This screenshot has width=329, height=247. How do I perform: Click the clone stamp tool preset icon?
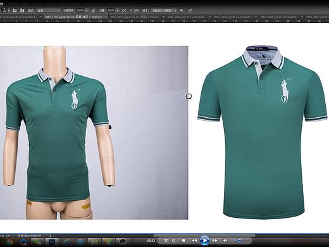coord(4,10)
